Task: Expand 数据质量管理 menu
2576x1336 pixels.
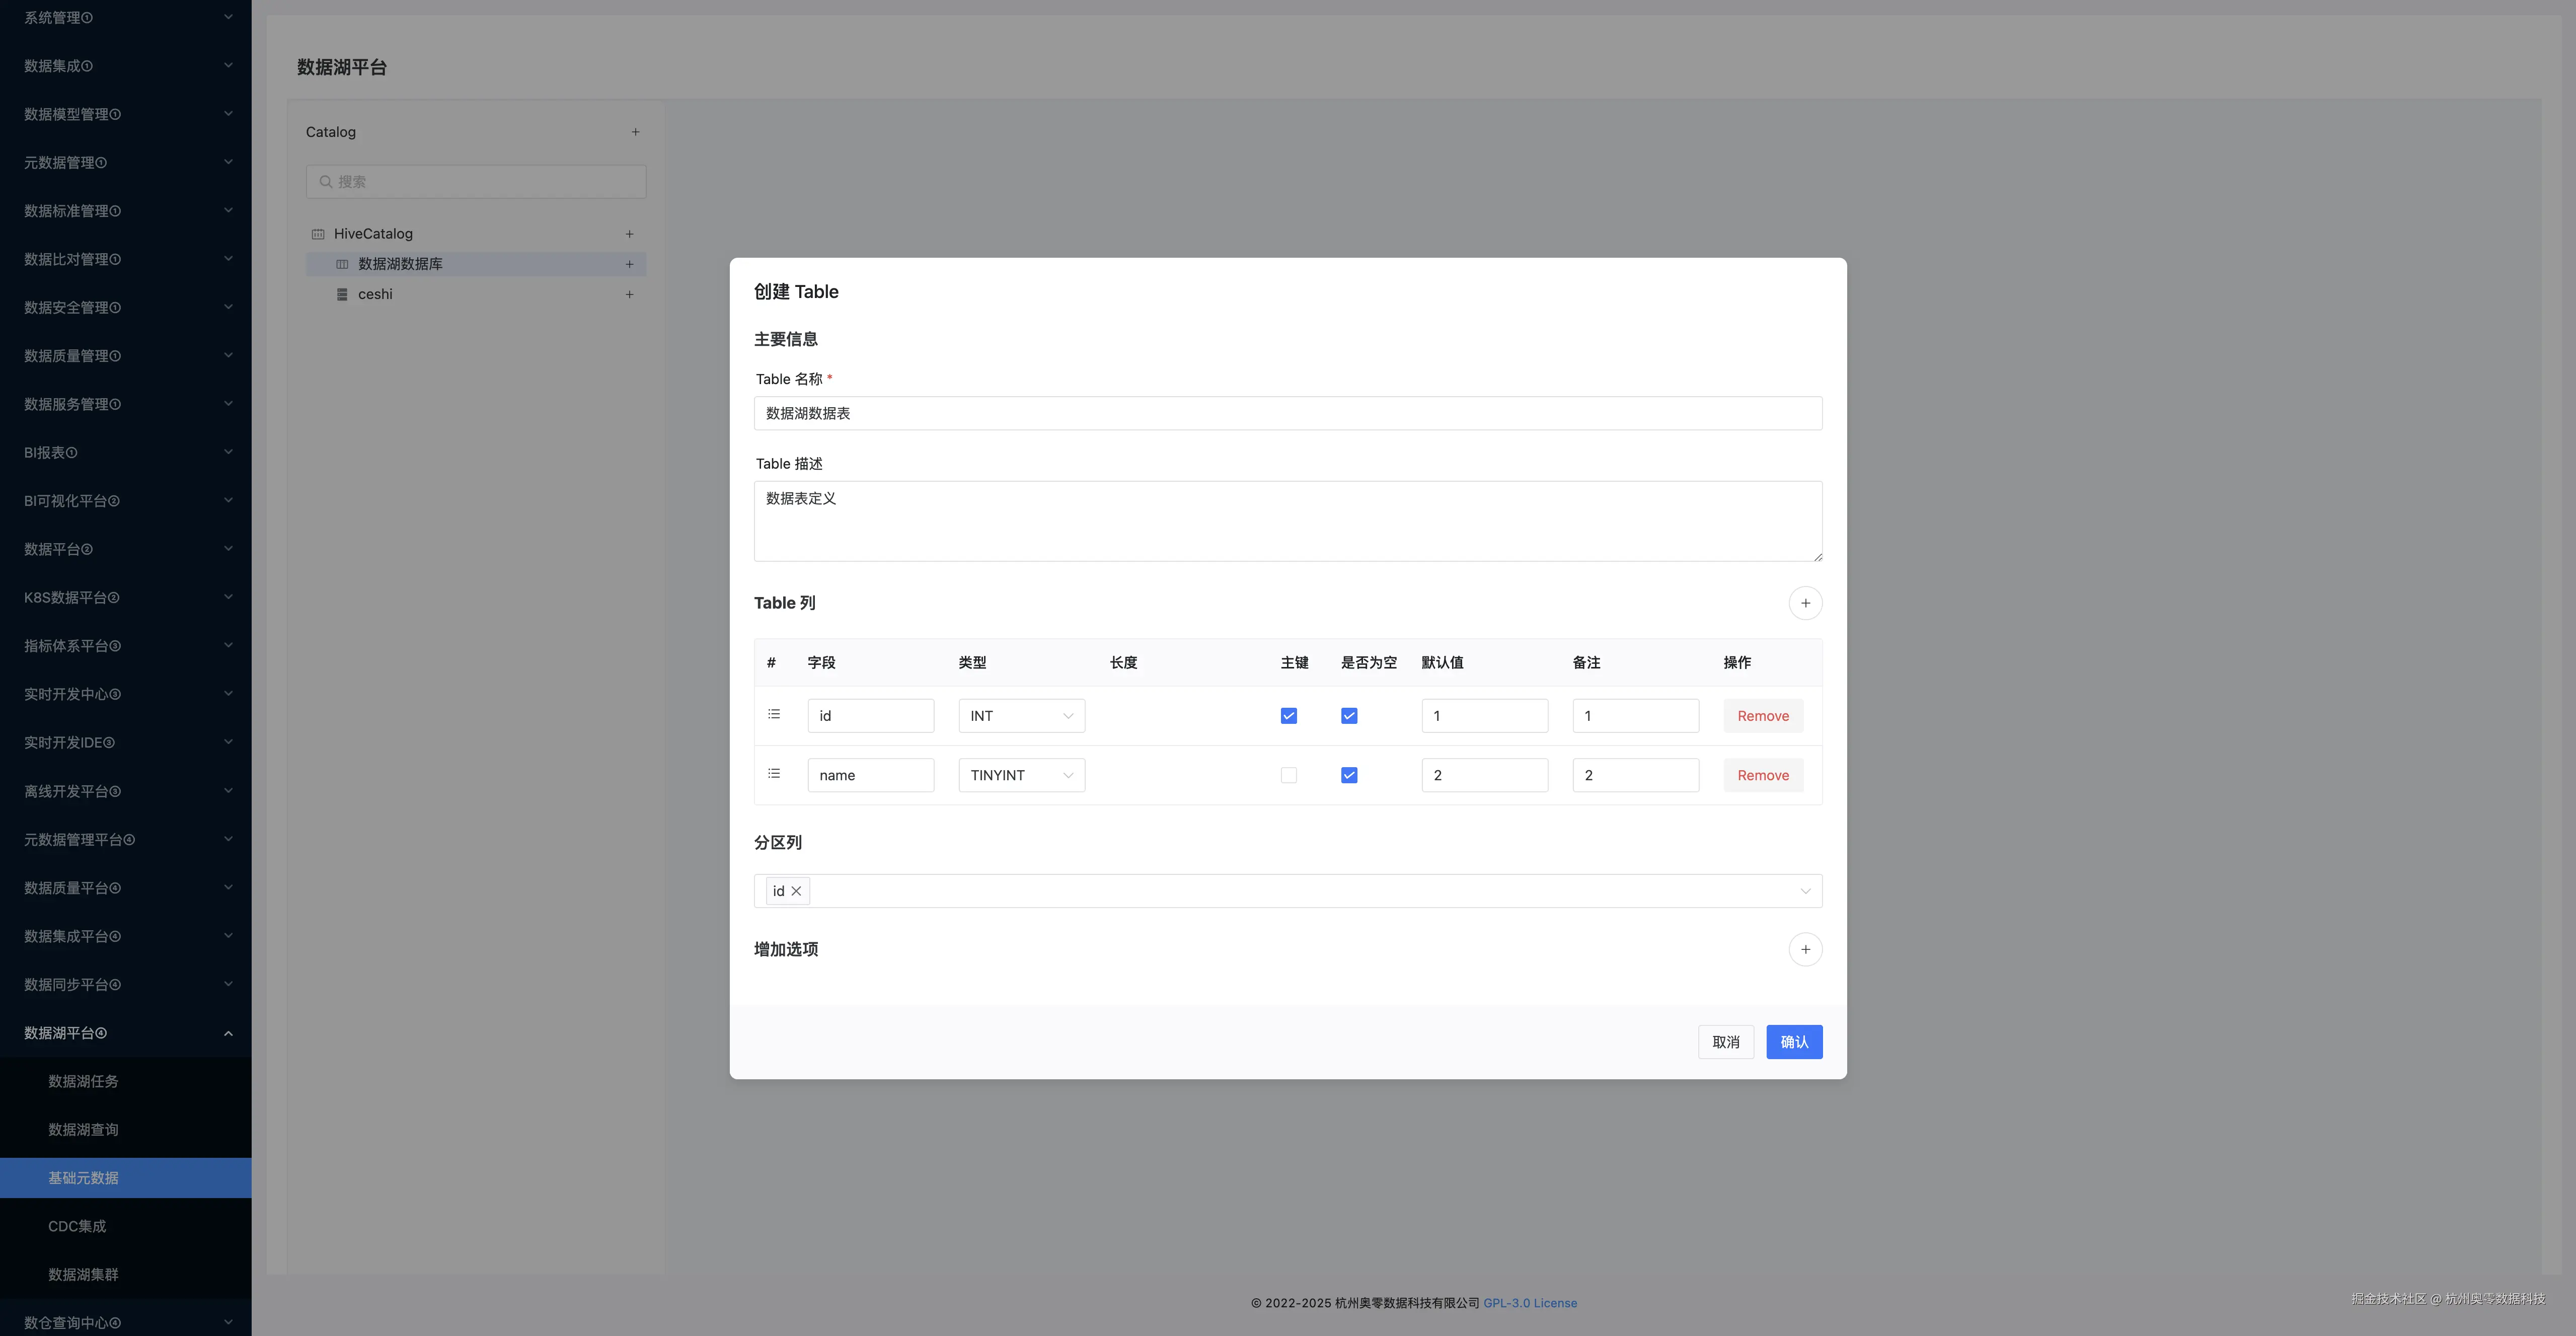Action: tap(126, 356)
